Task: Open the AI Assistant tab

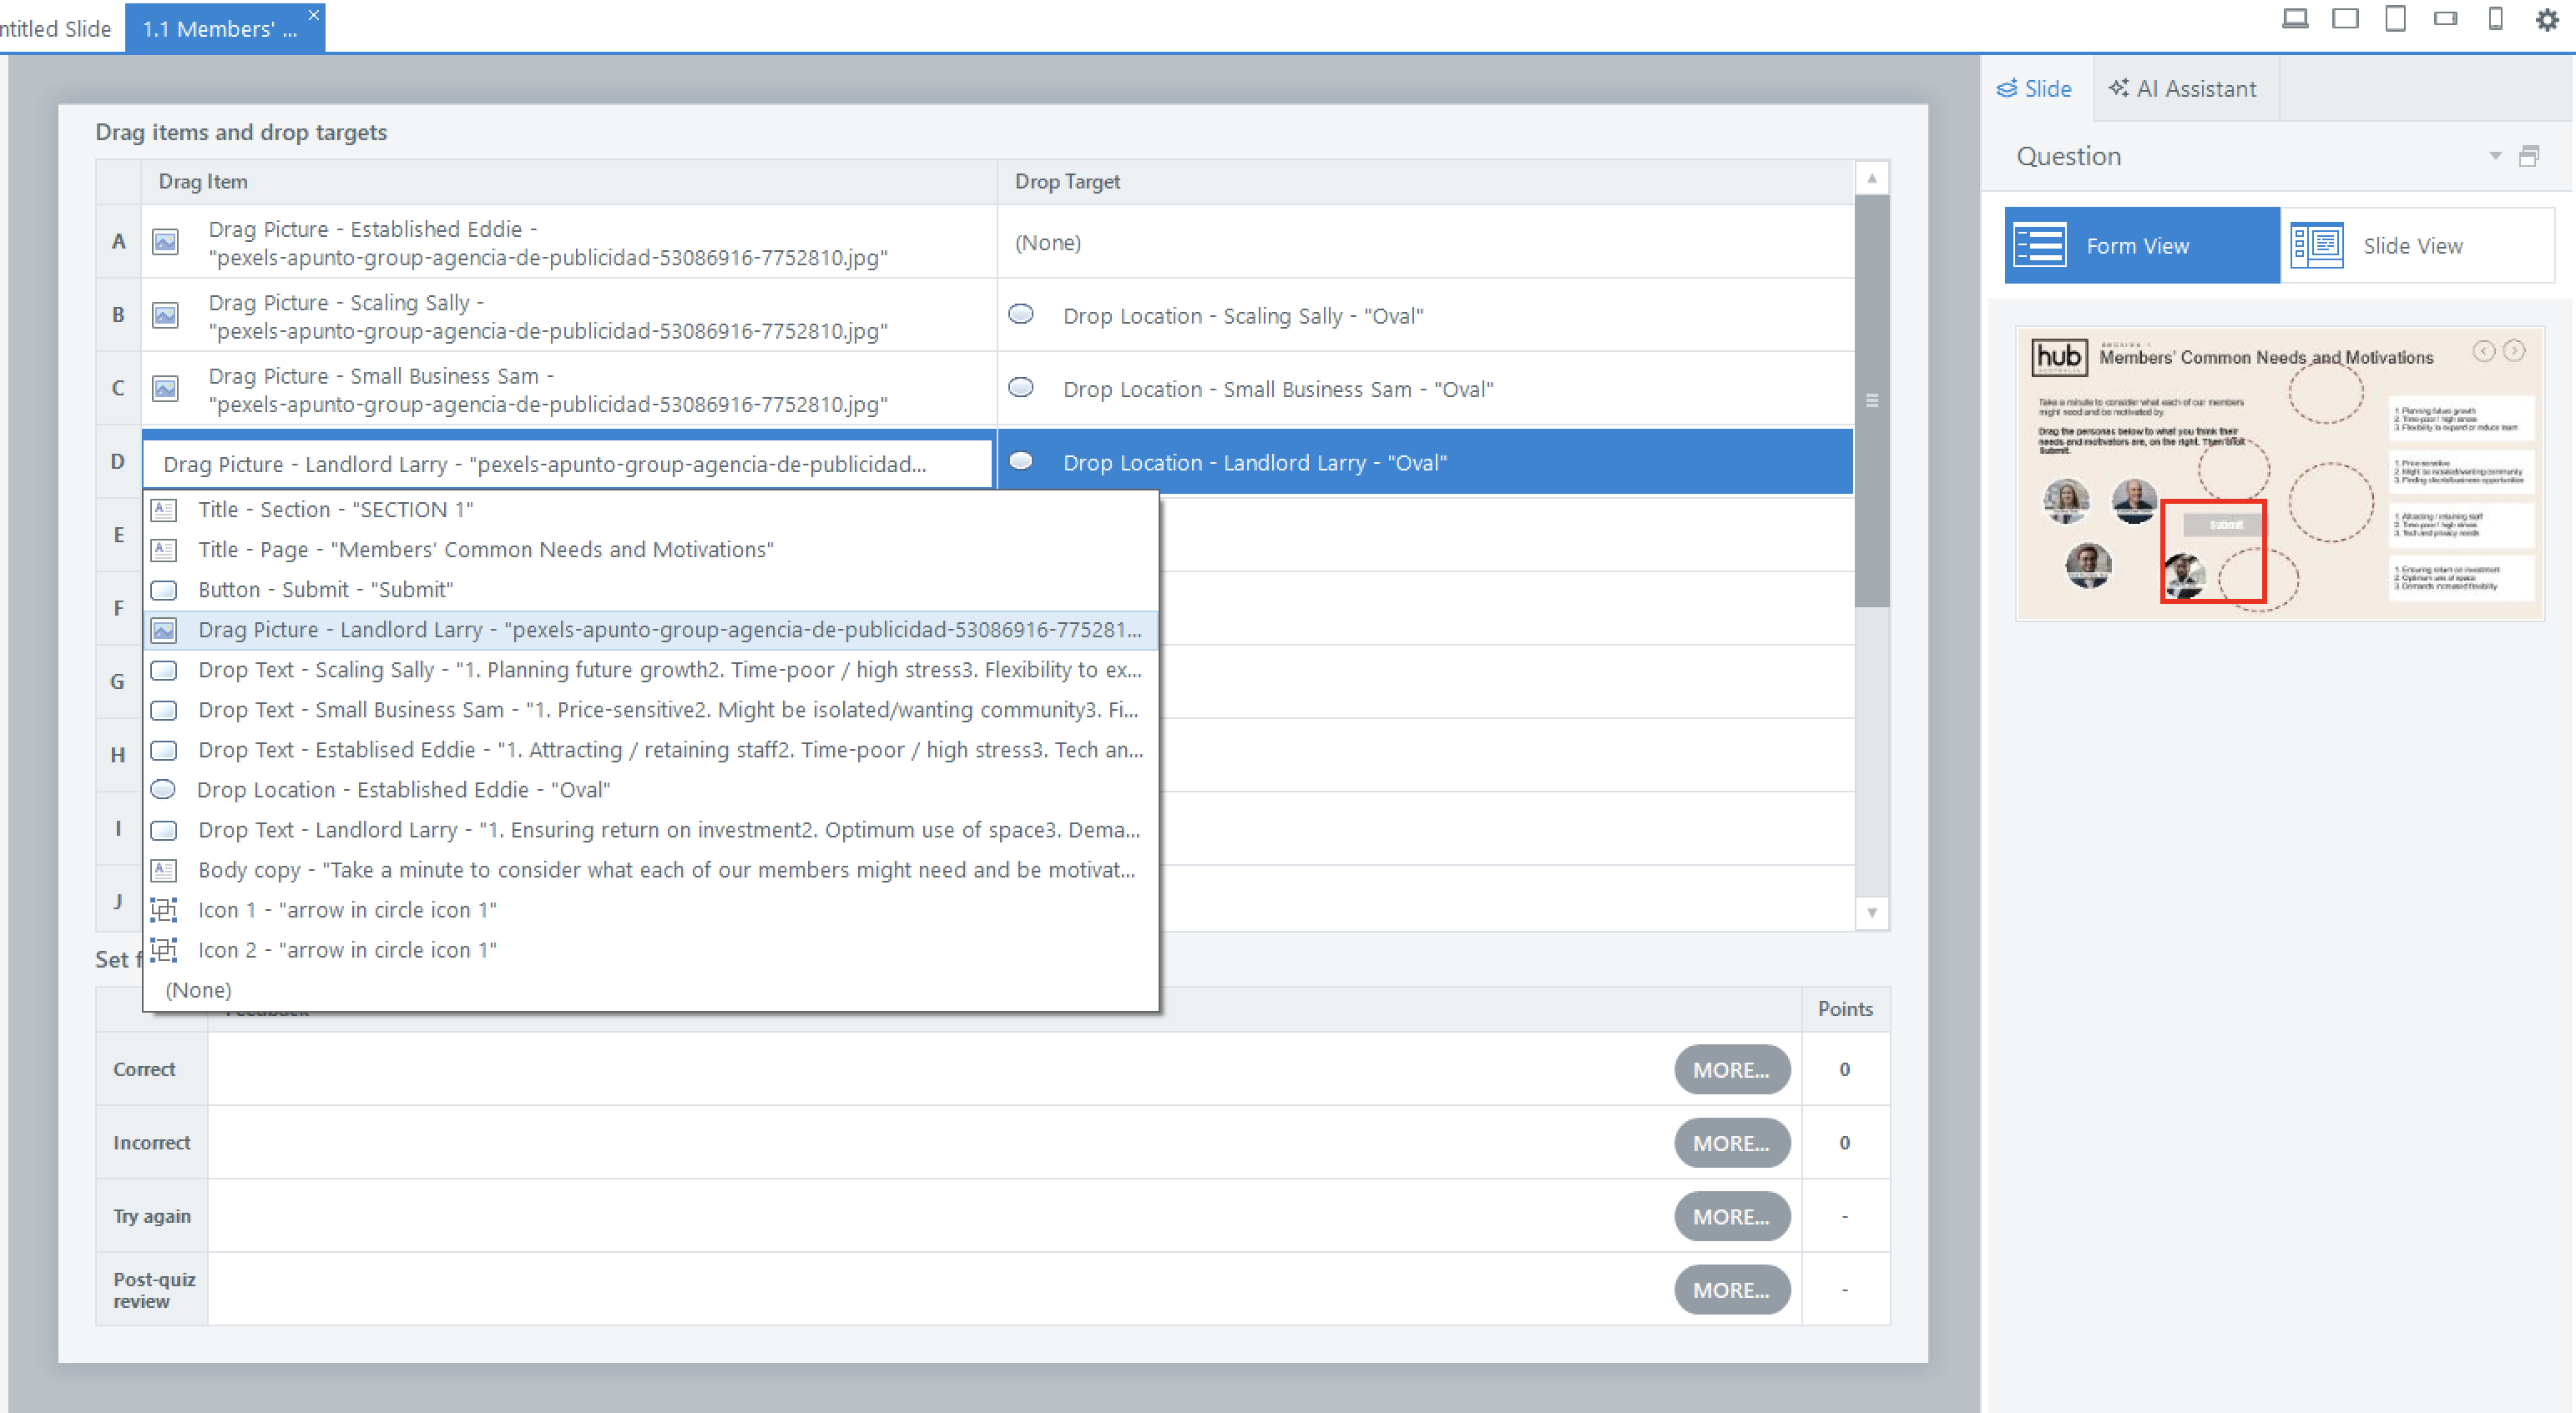Action: coord(2184,89)
